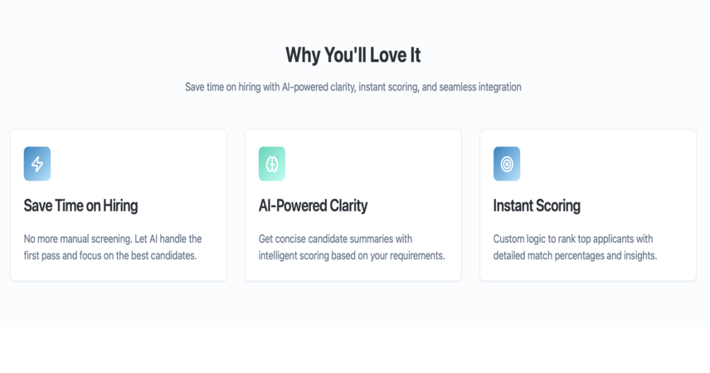Click the word "Clarity" in second card title
This screenshot has height=373, width=710.
click(348, 206)
